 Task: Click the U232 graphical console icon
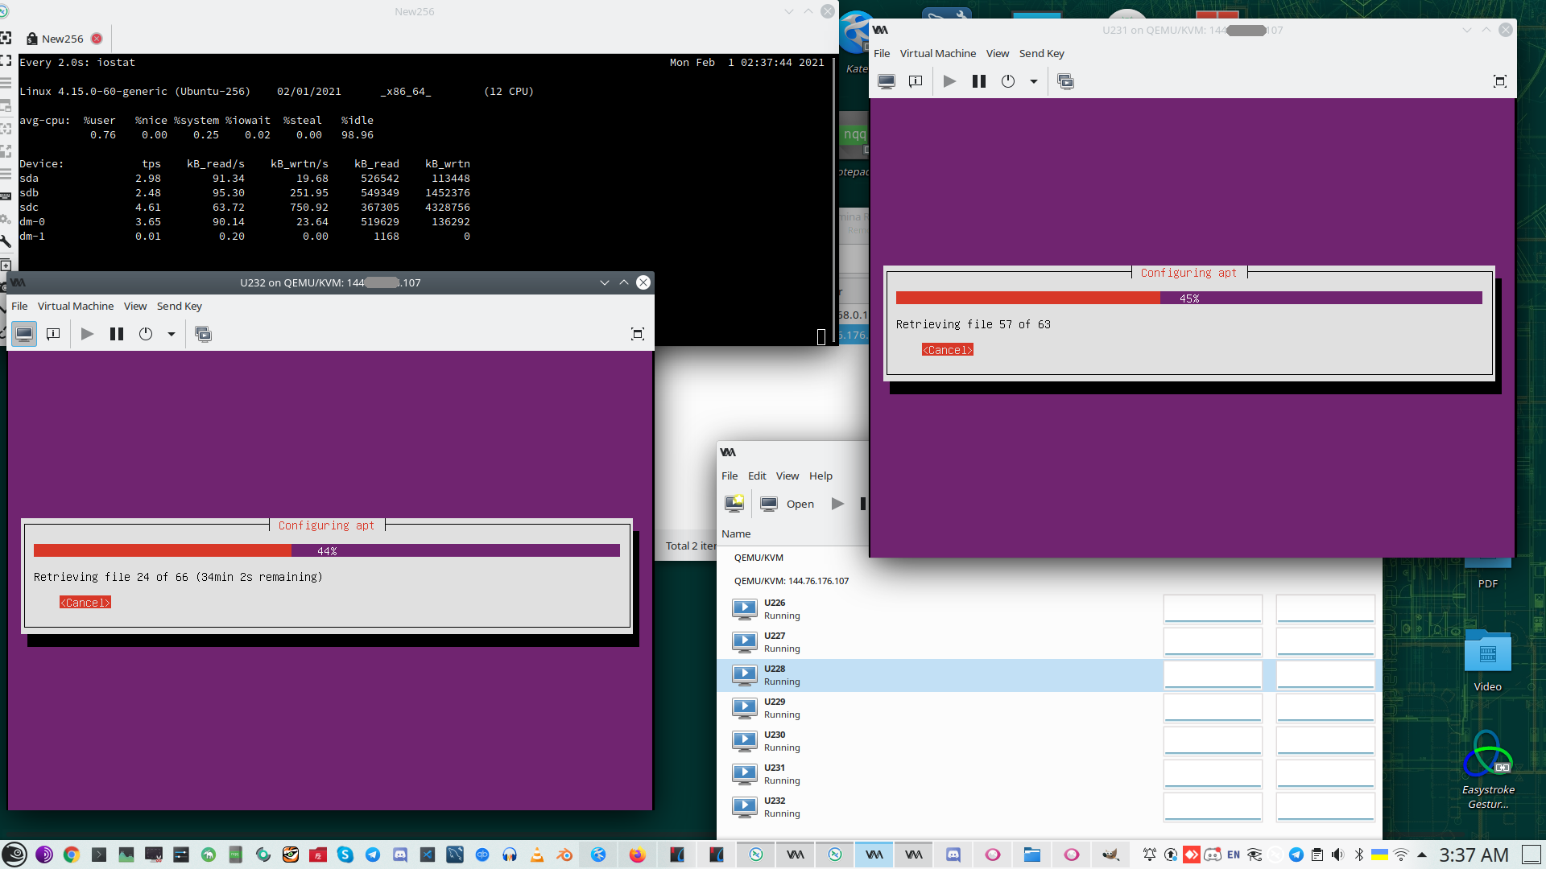[24, 334]
